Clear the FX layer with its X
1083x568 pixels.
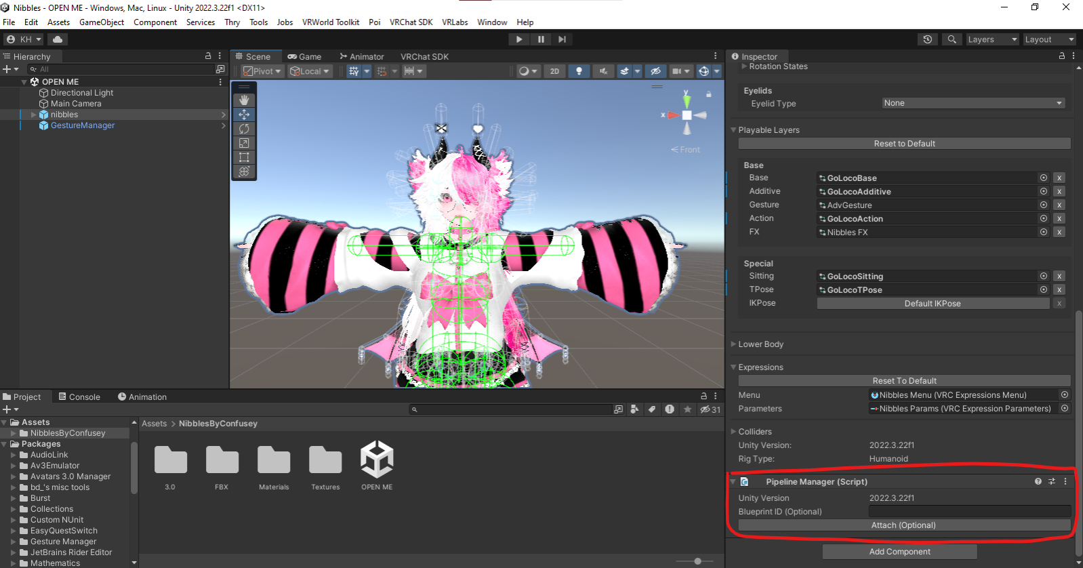[x=1059, y=232]
